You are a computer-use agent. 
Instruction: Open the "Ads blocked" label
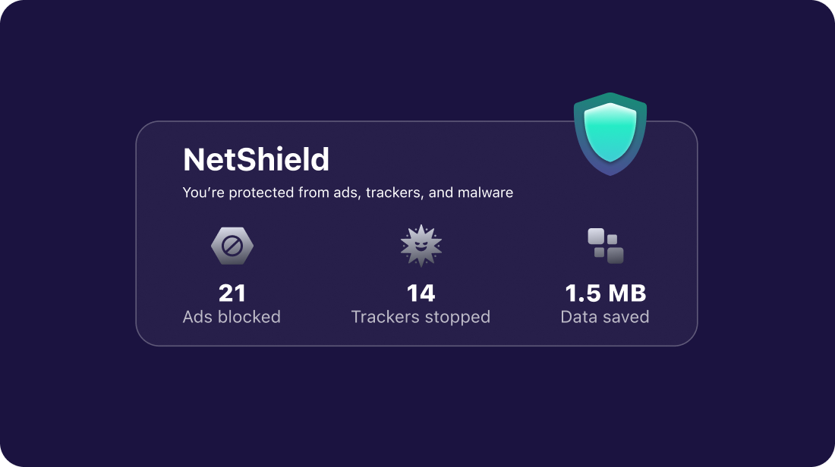click(x=232, y=316)
